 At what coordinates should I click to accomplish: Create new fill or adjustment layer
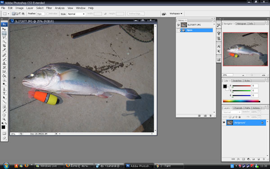coord(248,159)
